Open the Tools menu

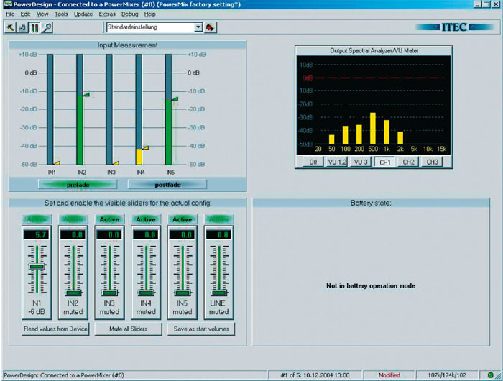[x=61, y=14]
